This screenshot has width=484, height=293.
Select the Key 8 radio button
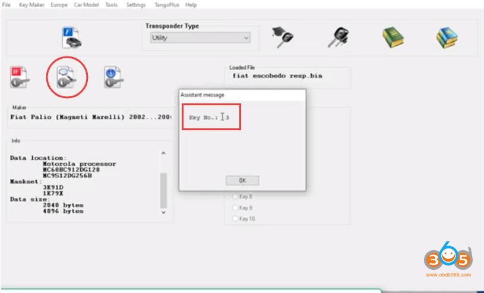pos(235,197)
